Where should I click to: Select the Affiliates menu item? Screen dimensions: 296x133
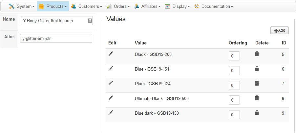point(147,6)
